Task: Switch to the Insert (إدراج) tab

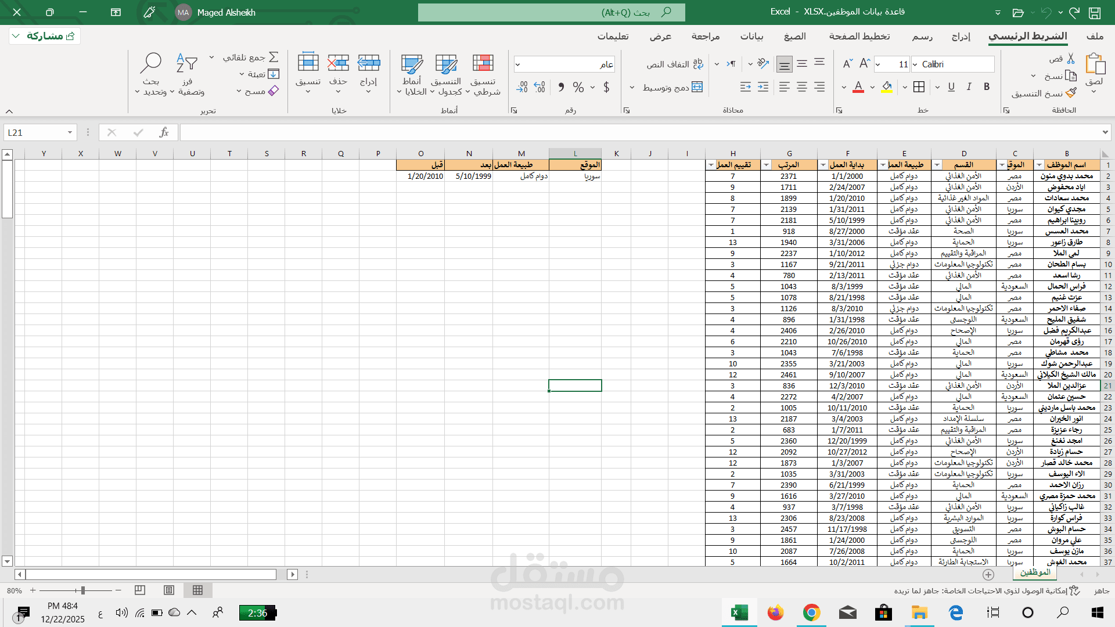Action: coord(961,36)
